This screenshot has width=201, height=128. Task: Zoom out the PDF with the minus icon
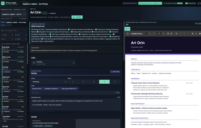point(155,33)
